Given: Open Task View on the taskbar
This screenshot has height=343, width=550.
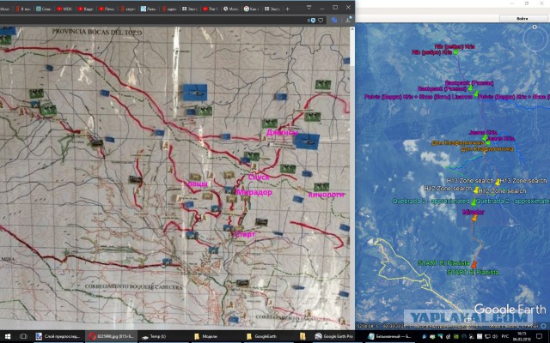Looking at the screenshot, I should point(23,336).
